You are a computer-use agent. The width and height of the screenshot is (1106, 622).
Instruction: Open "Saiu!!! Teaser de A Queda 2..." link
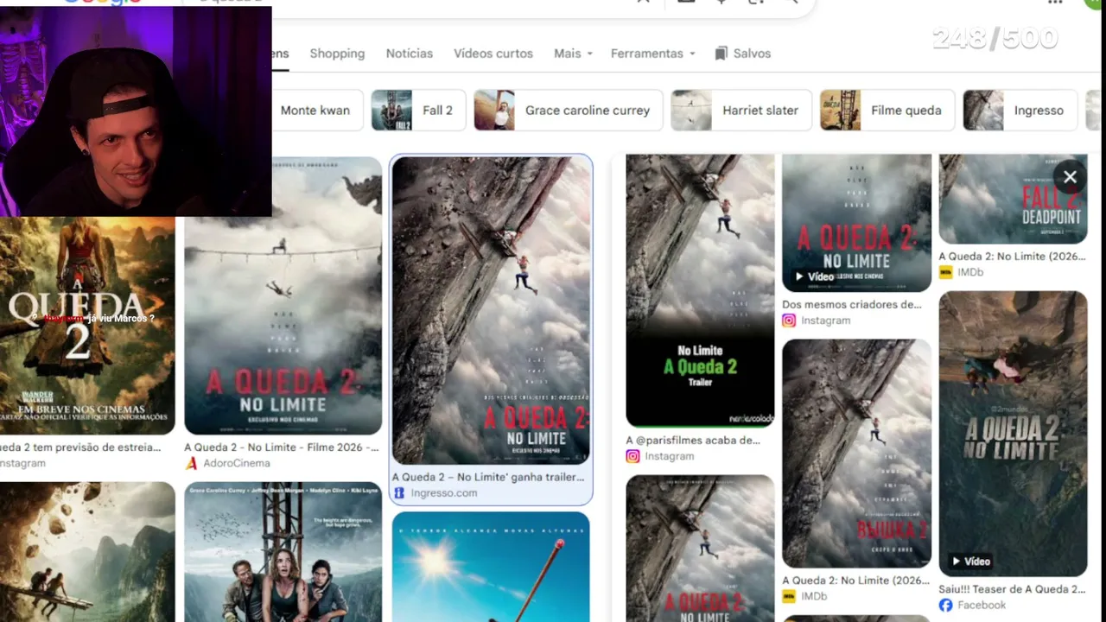[x=1012, y=589]
